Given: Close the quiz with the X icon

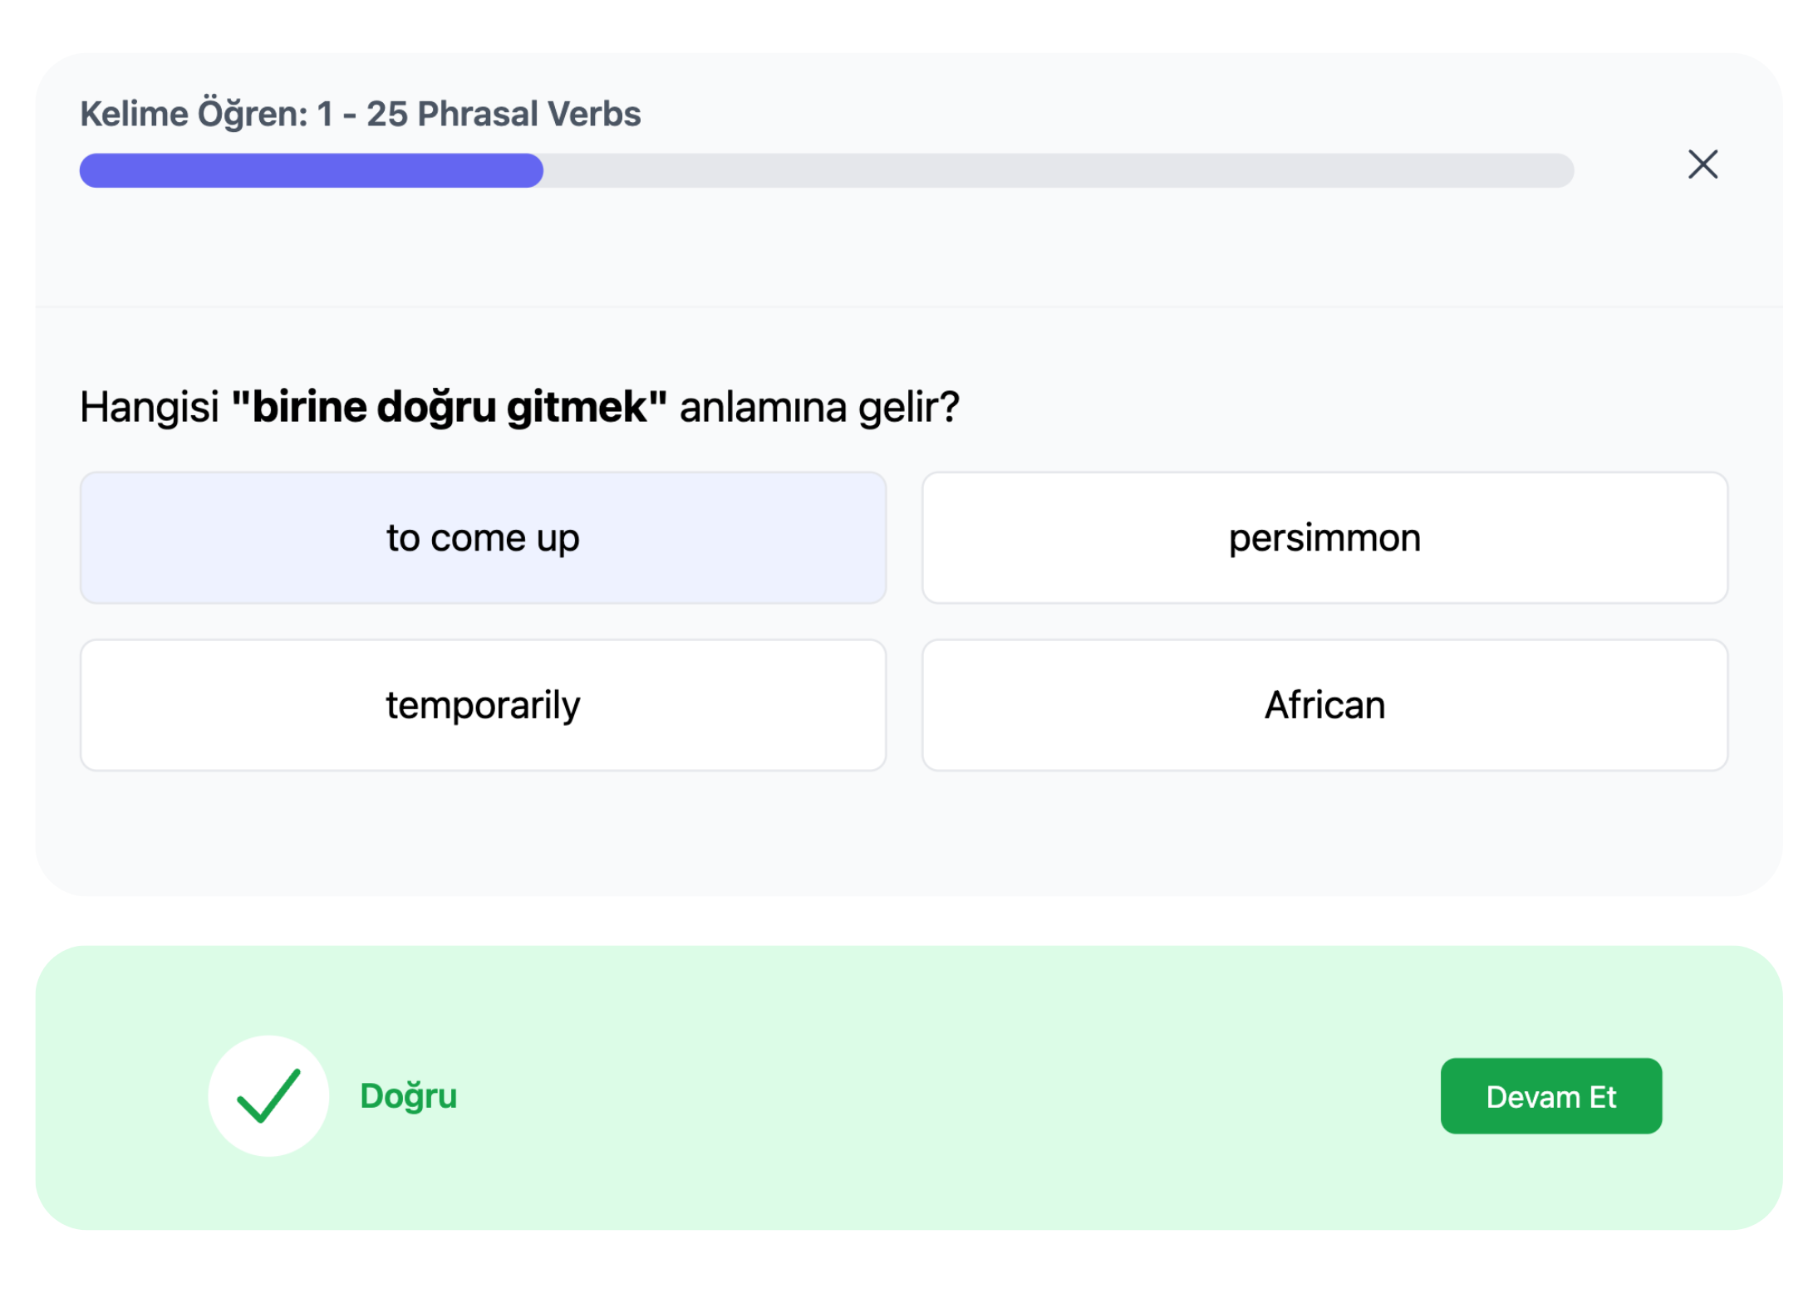Looking at the screenshot, I should [x=1702, y=164].
